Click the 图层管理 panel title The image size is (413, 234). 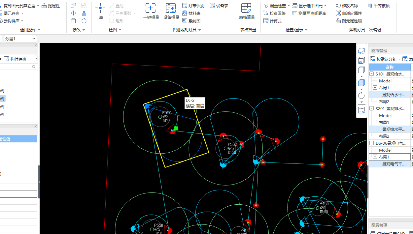379,225
